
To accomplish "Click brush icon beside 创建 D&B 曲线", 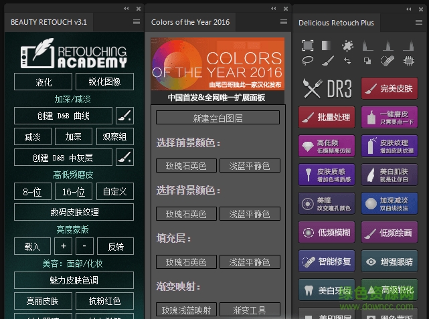I will [x=124, y=116].
